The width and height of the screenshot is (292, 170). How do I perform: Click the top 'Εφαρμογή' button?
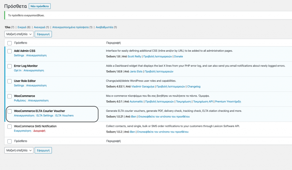coord(43,34)
